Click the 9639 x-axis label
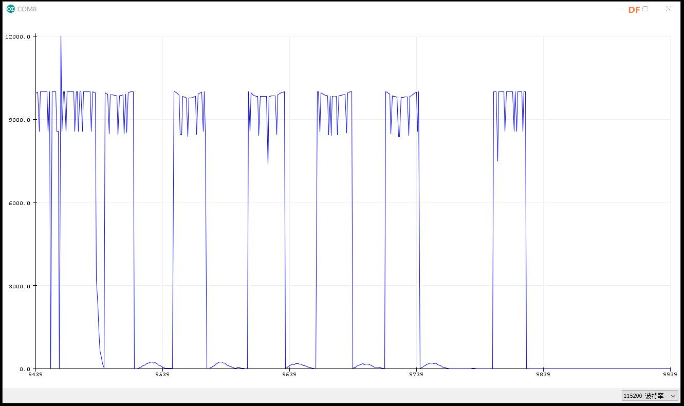Viewport: 684px width, 406px height. click(x=289, y=374)
